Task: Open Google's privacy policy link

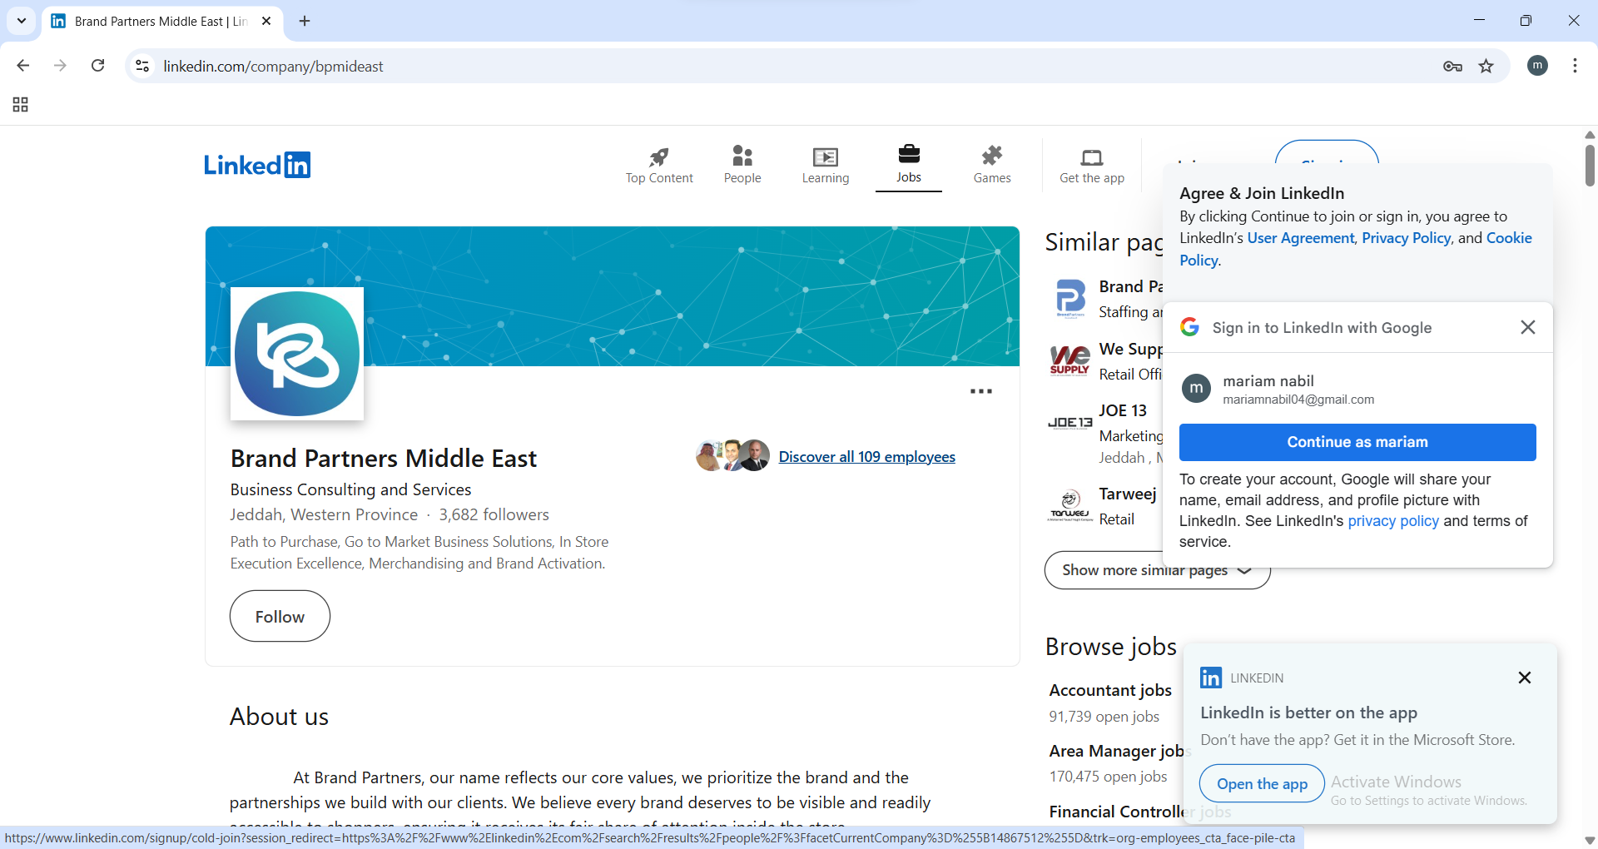Action: (1393, 521)
